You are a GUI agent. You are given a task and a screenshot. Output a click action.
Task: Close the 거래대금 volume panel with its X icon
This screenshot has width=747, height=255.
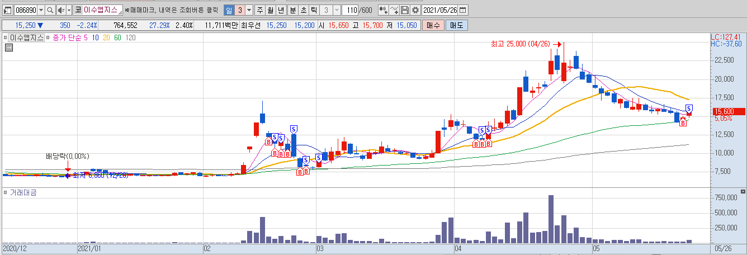742,192
